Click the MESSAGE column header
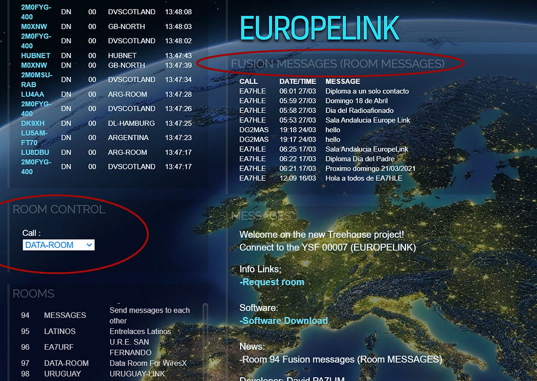The width and height of the screenshot is (537, 381). pos(343,82)
